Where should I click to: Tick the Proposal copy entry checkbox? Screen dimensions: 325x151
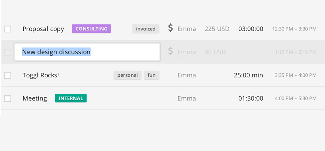pyautogui.click(x=8, y=29)
